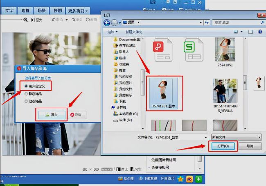Toggle the preview pane icon
Screen dimensions: 266x186
250,32
